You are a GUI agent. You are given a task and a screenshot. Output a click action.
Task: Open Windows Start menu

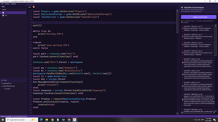(3, 120)
